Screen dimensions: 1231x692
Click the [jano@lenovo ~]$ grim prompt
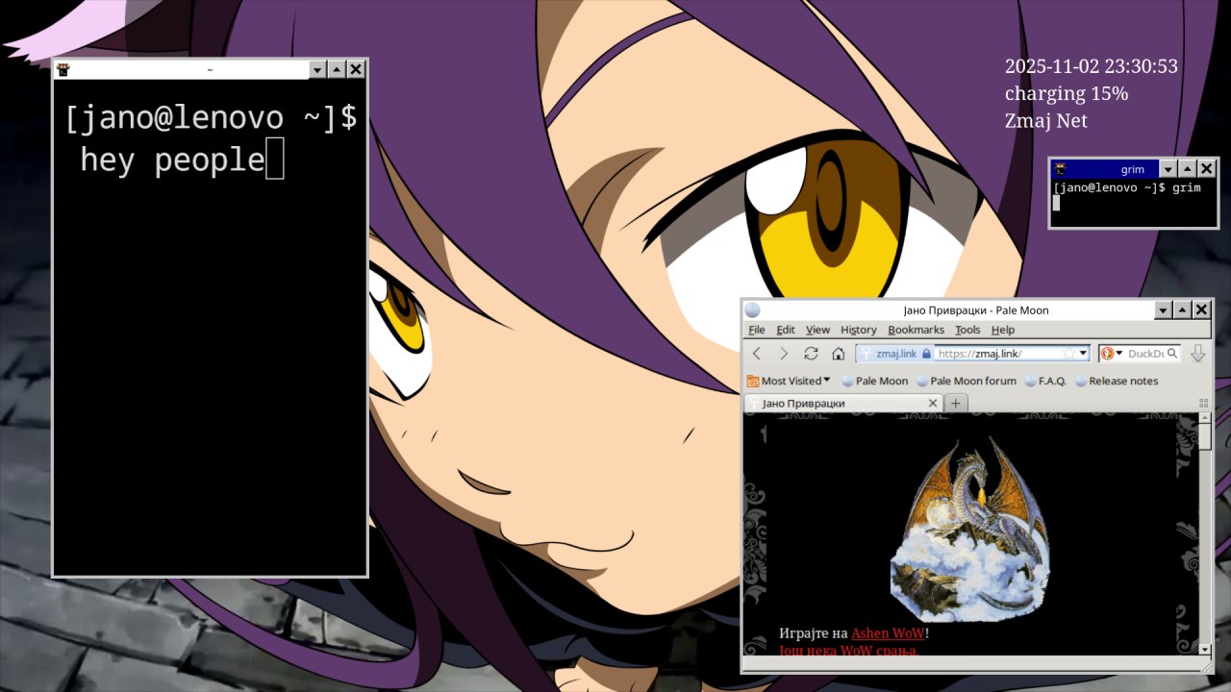pyautogui.click(x=1127, y=187)
